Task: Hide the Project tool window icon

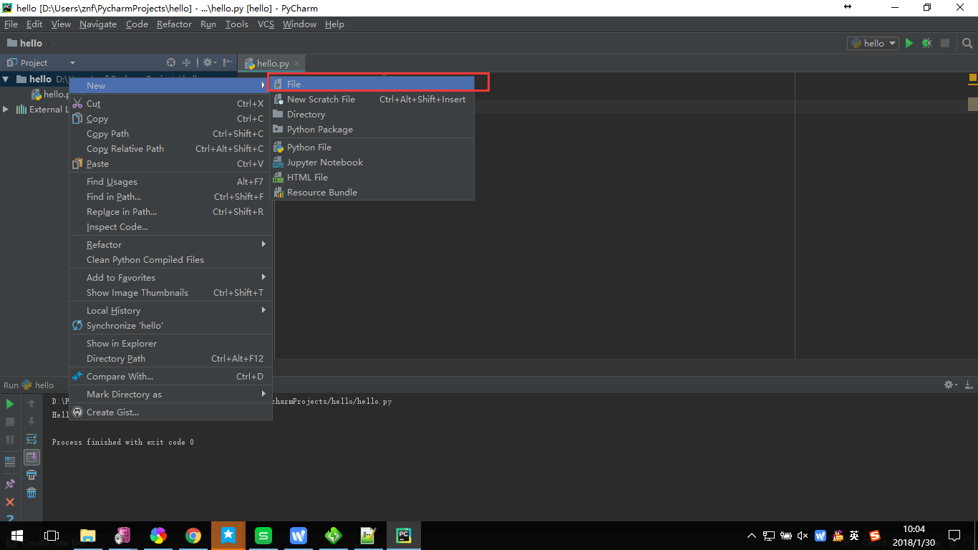Action: click(x=227, y=63)
